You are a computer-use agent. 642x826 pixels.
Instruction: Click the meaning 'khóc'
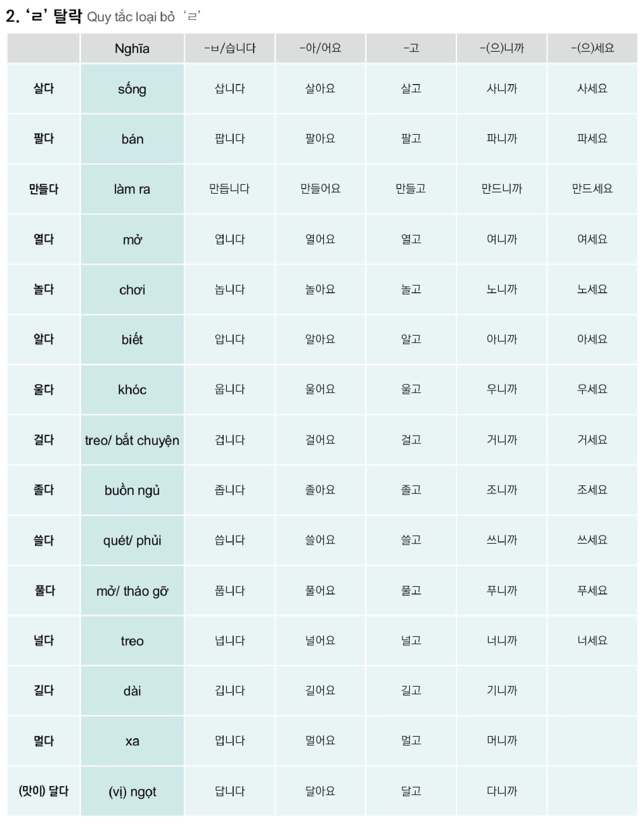point(132,390)
